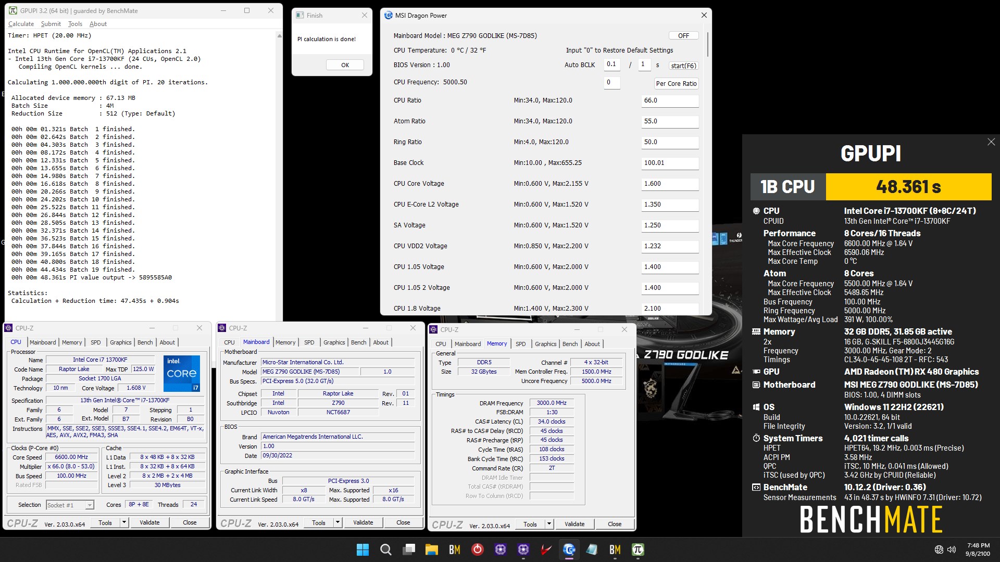This screenshot has width=1000, height=562.
Task: Open the Windows Start menu
Action: [x=362, y=550]
